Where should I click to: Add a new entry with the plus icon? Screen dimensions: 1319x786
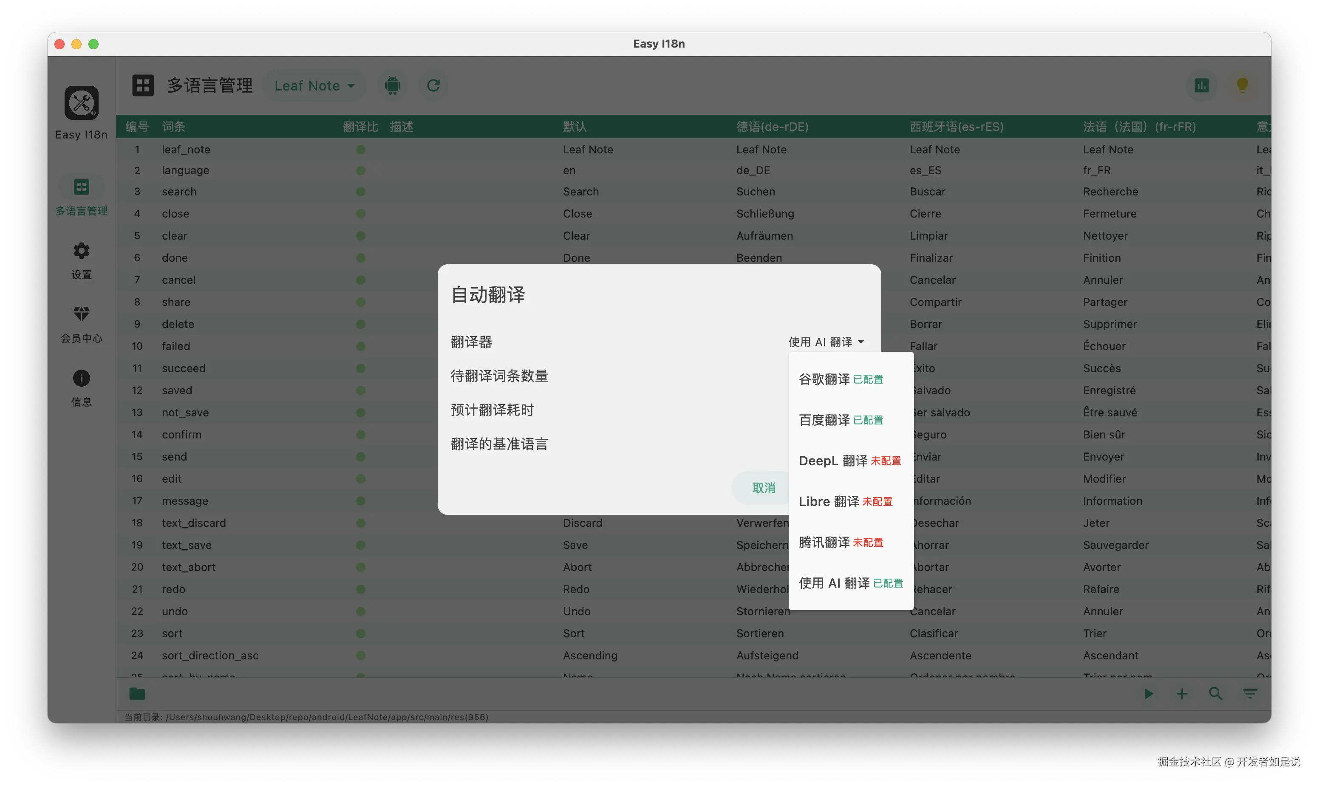[x=1182, y=694]
